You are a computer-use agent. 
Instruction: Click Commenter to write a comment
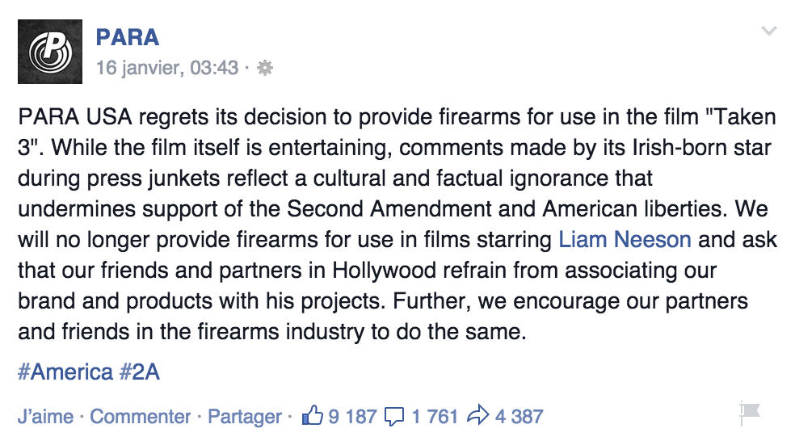[141, 417]
